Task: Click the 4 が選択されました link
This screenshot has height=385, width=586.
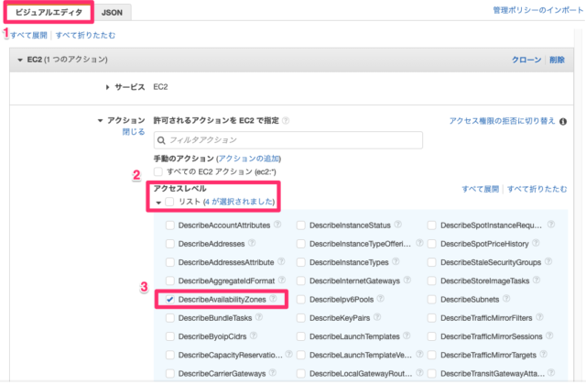Action: (238, 202)
